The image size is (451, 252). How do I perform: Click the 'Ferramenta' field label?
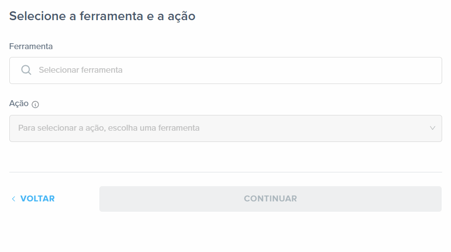coord(31,46)
